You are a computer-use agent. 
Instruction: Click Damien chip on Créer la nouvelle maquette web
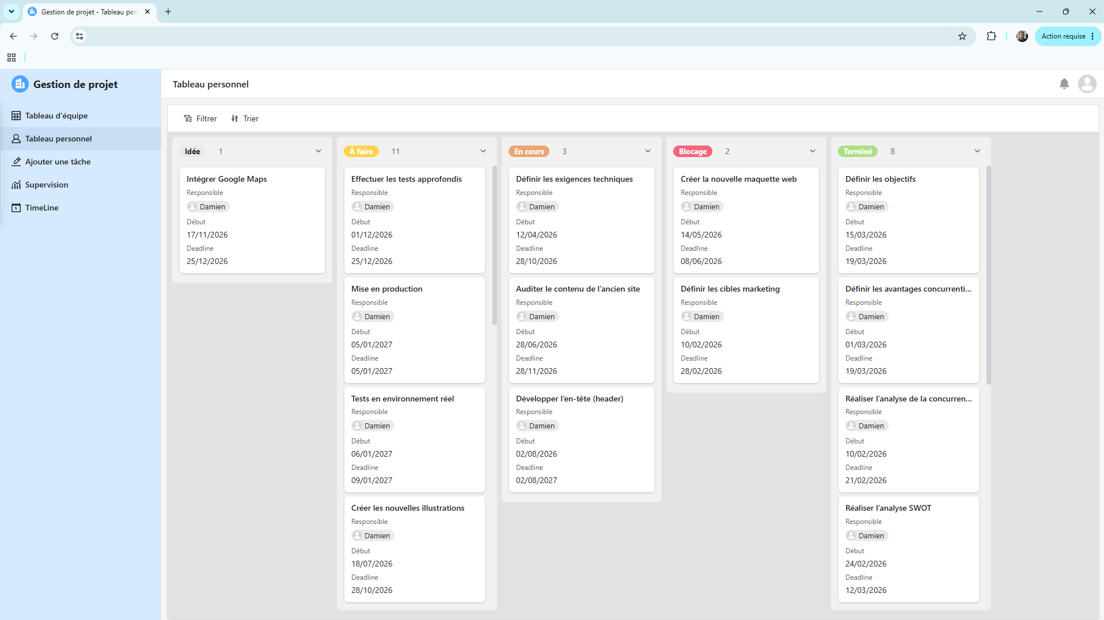point(702,206)
